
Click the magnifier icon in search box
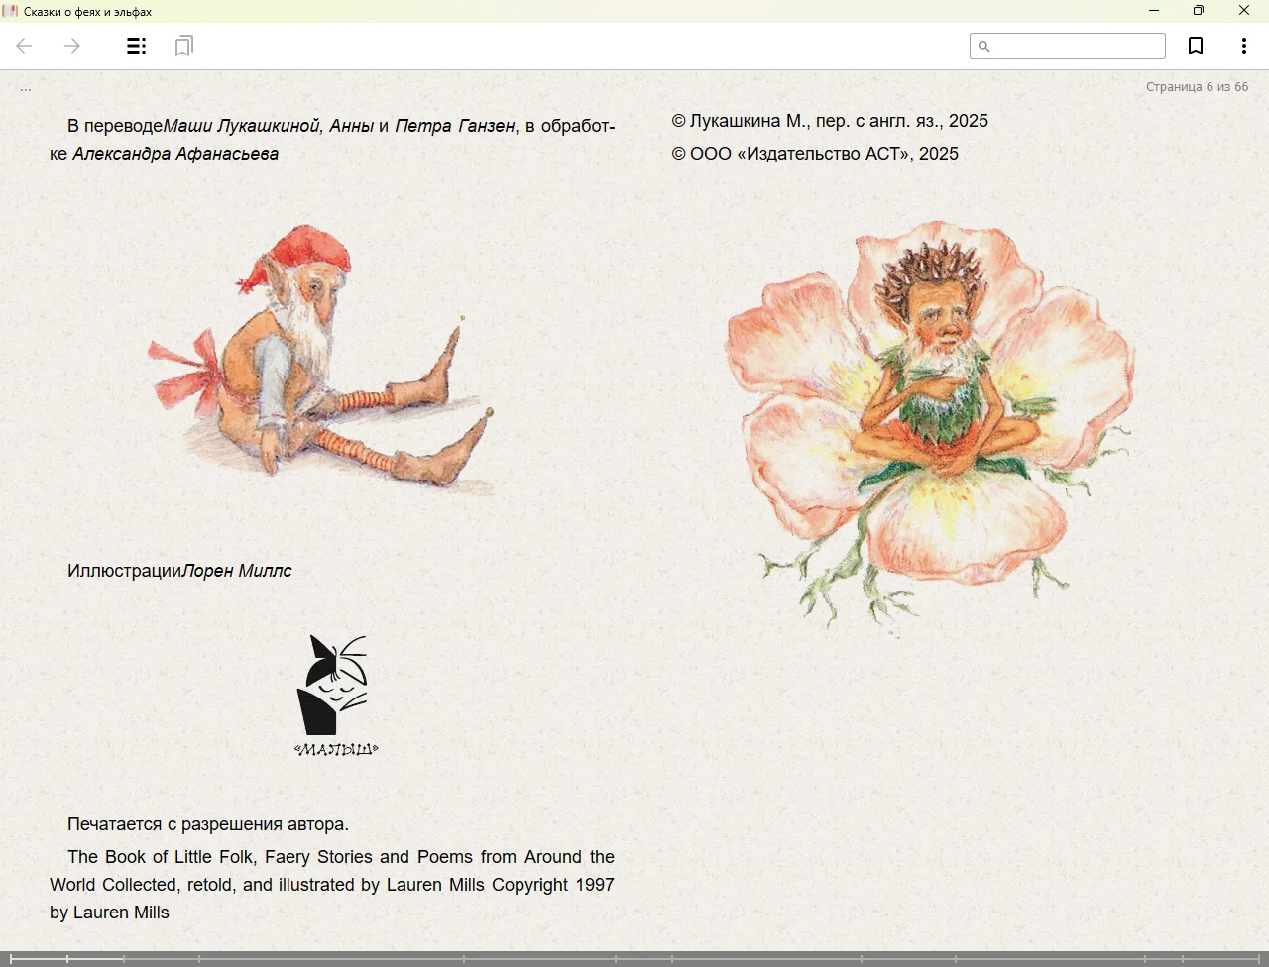pos(983,47)
